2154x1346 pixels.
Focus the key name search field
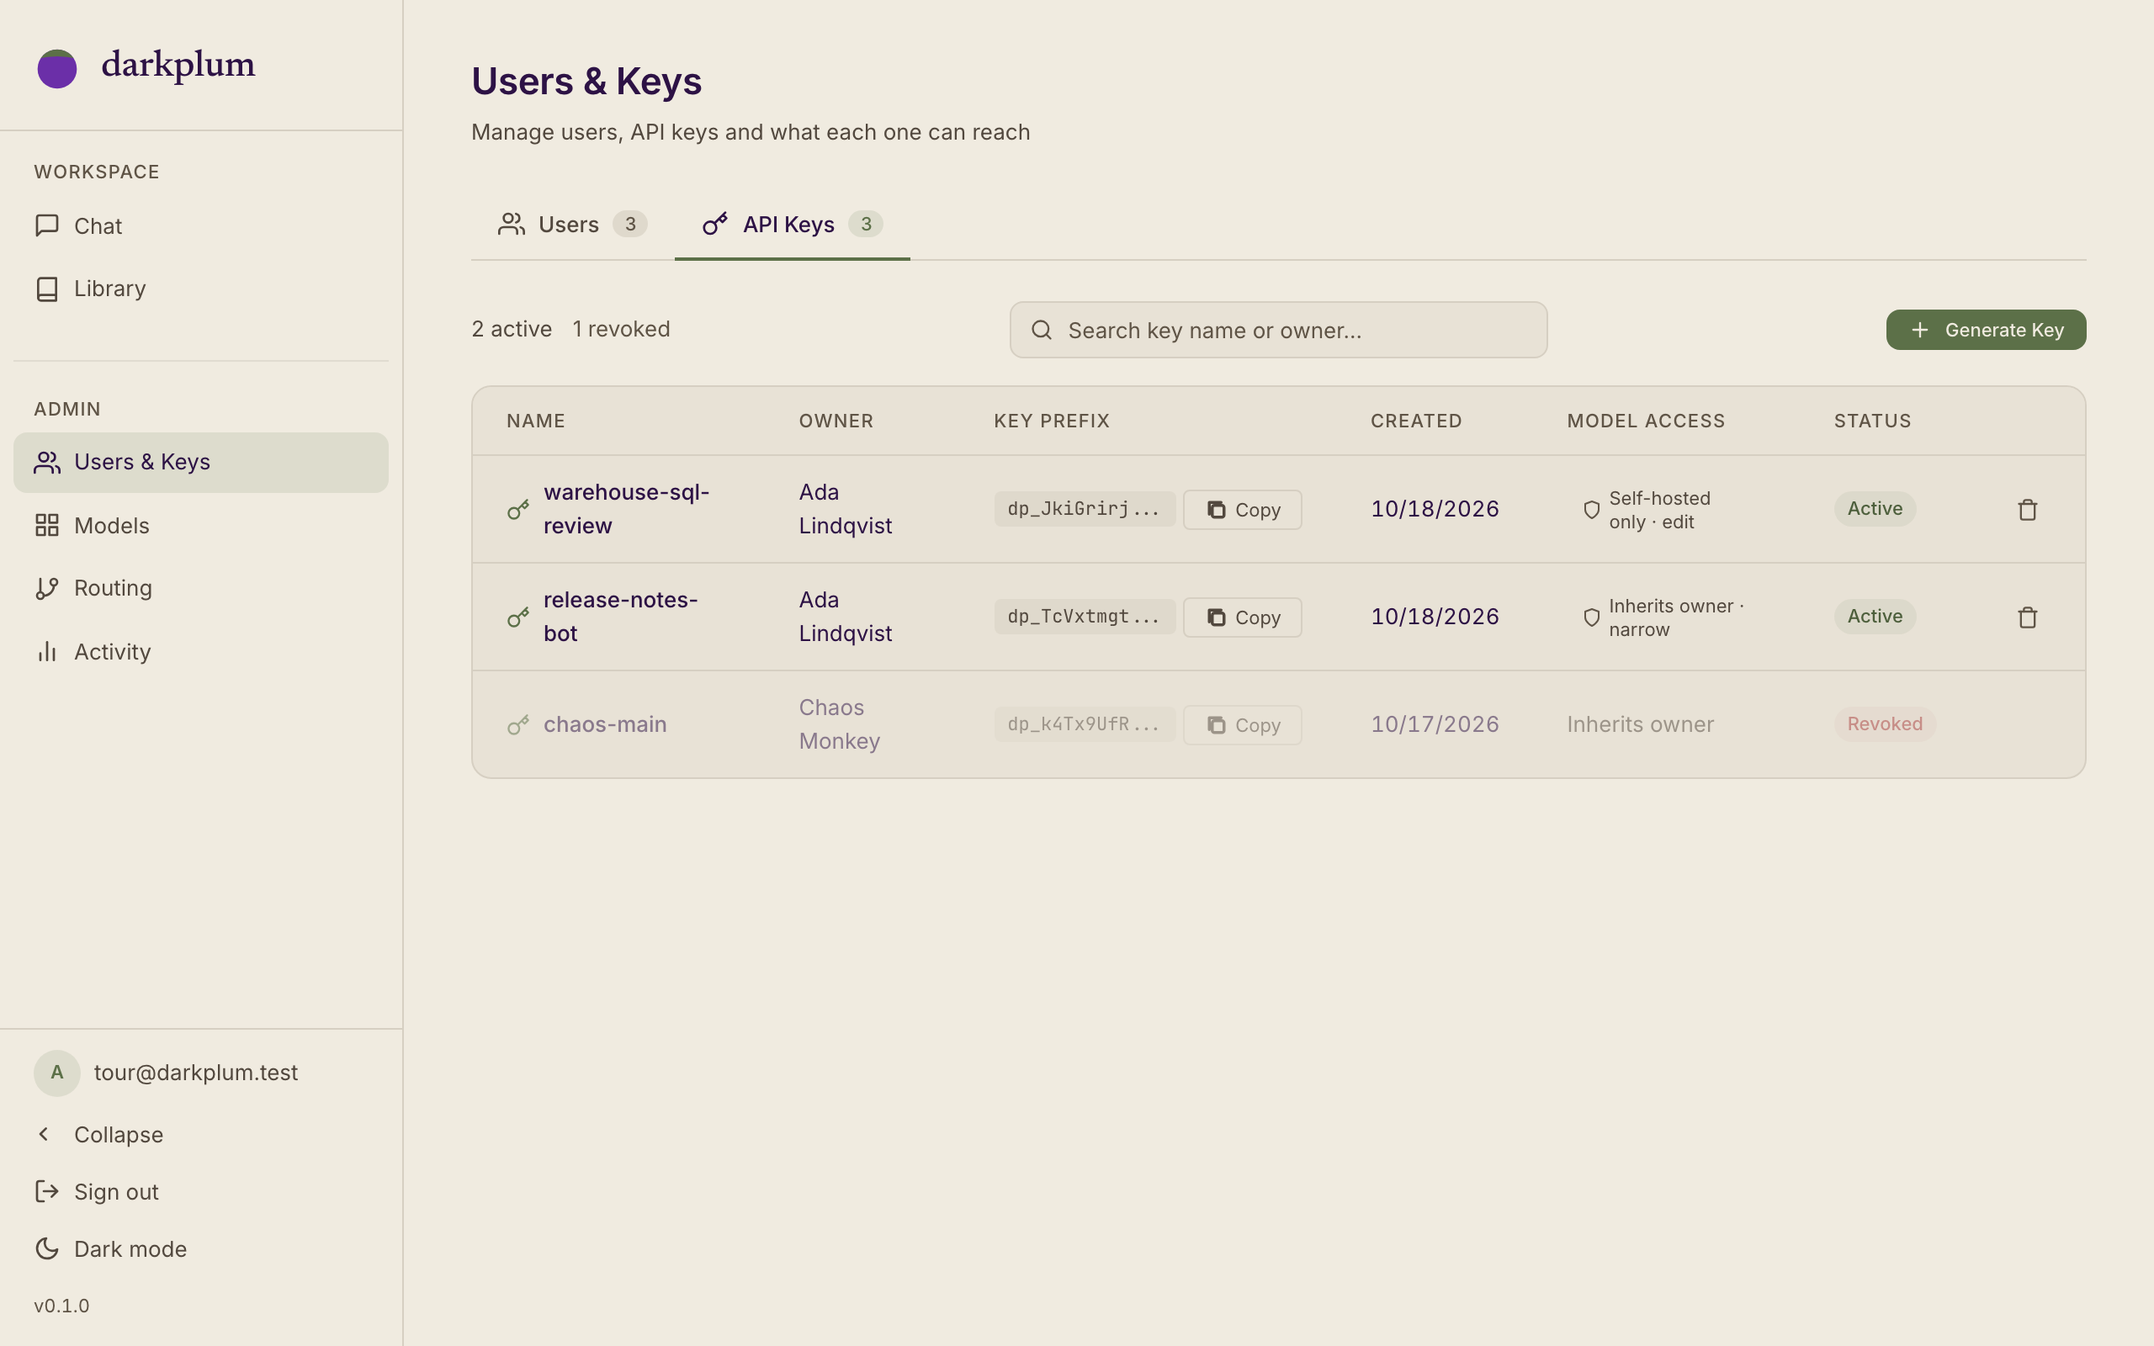1278,331
